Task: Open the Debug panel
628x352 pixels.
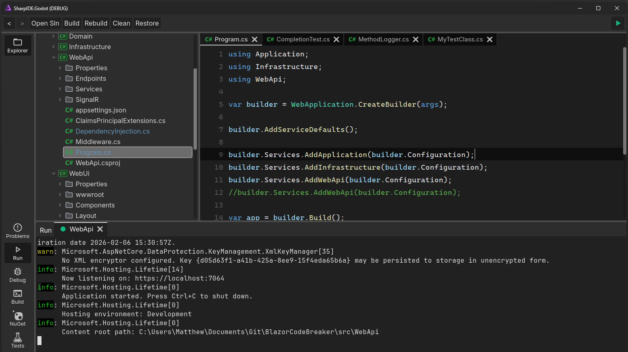Action: pos(17,275)
